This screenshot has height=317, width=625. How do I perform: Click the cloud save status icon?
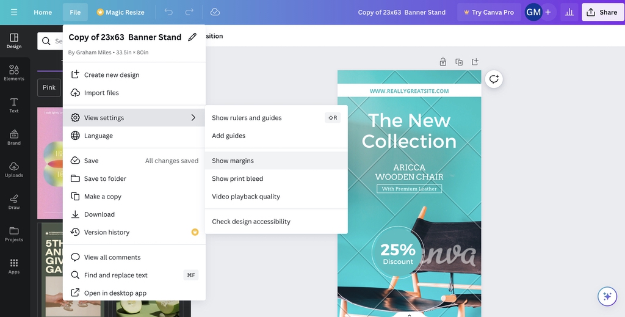(x=215, y=12)
